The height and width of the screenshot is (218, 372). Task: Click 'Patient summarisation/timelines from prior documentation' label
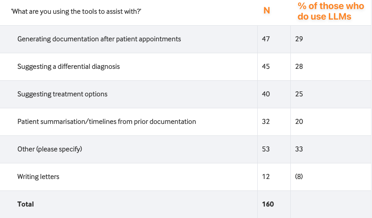point(107,122)
